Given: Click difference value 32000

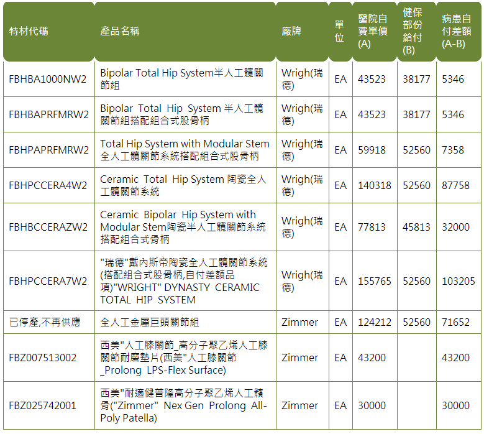Looking at the screenshot, I should click(455, 227).
